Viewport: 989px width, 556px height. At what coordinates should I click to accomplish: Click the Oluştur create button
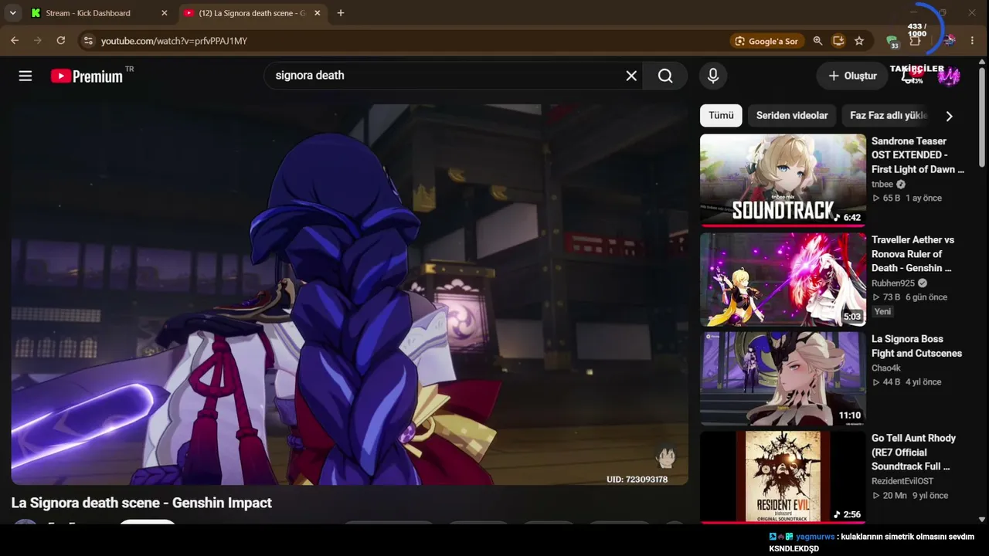(852, 76)
